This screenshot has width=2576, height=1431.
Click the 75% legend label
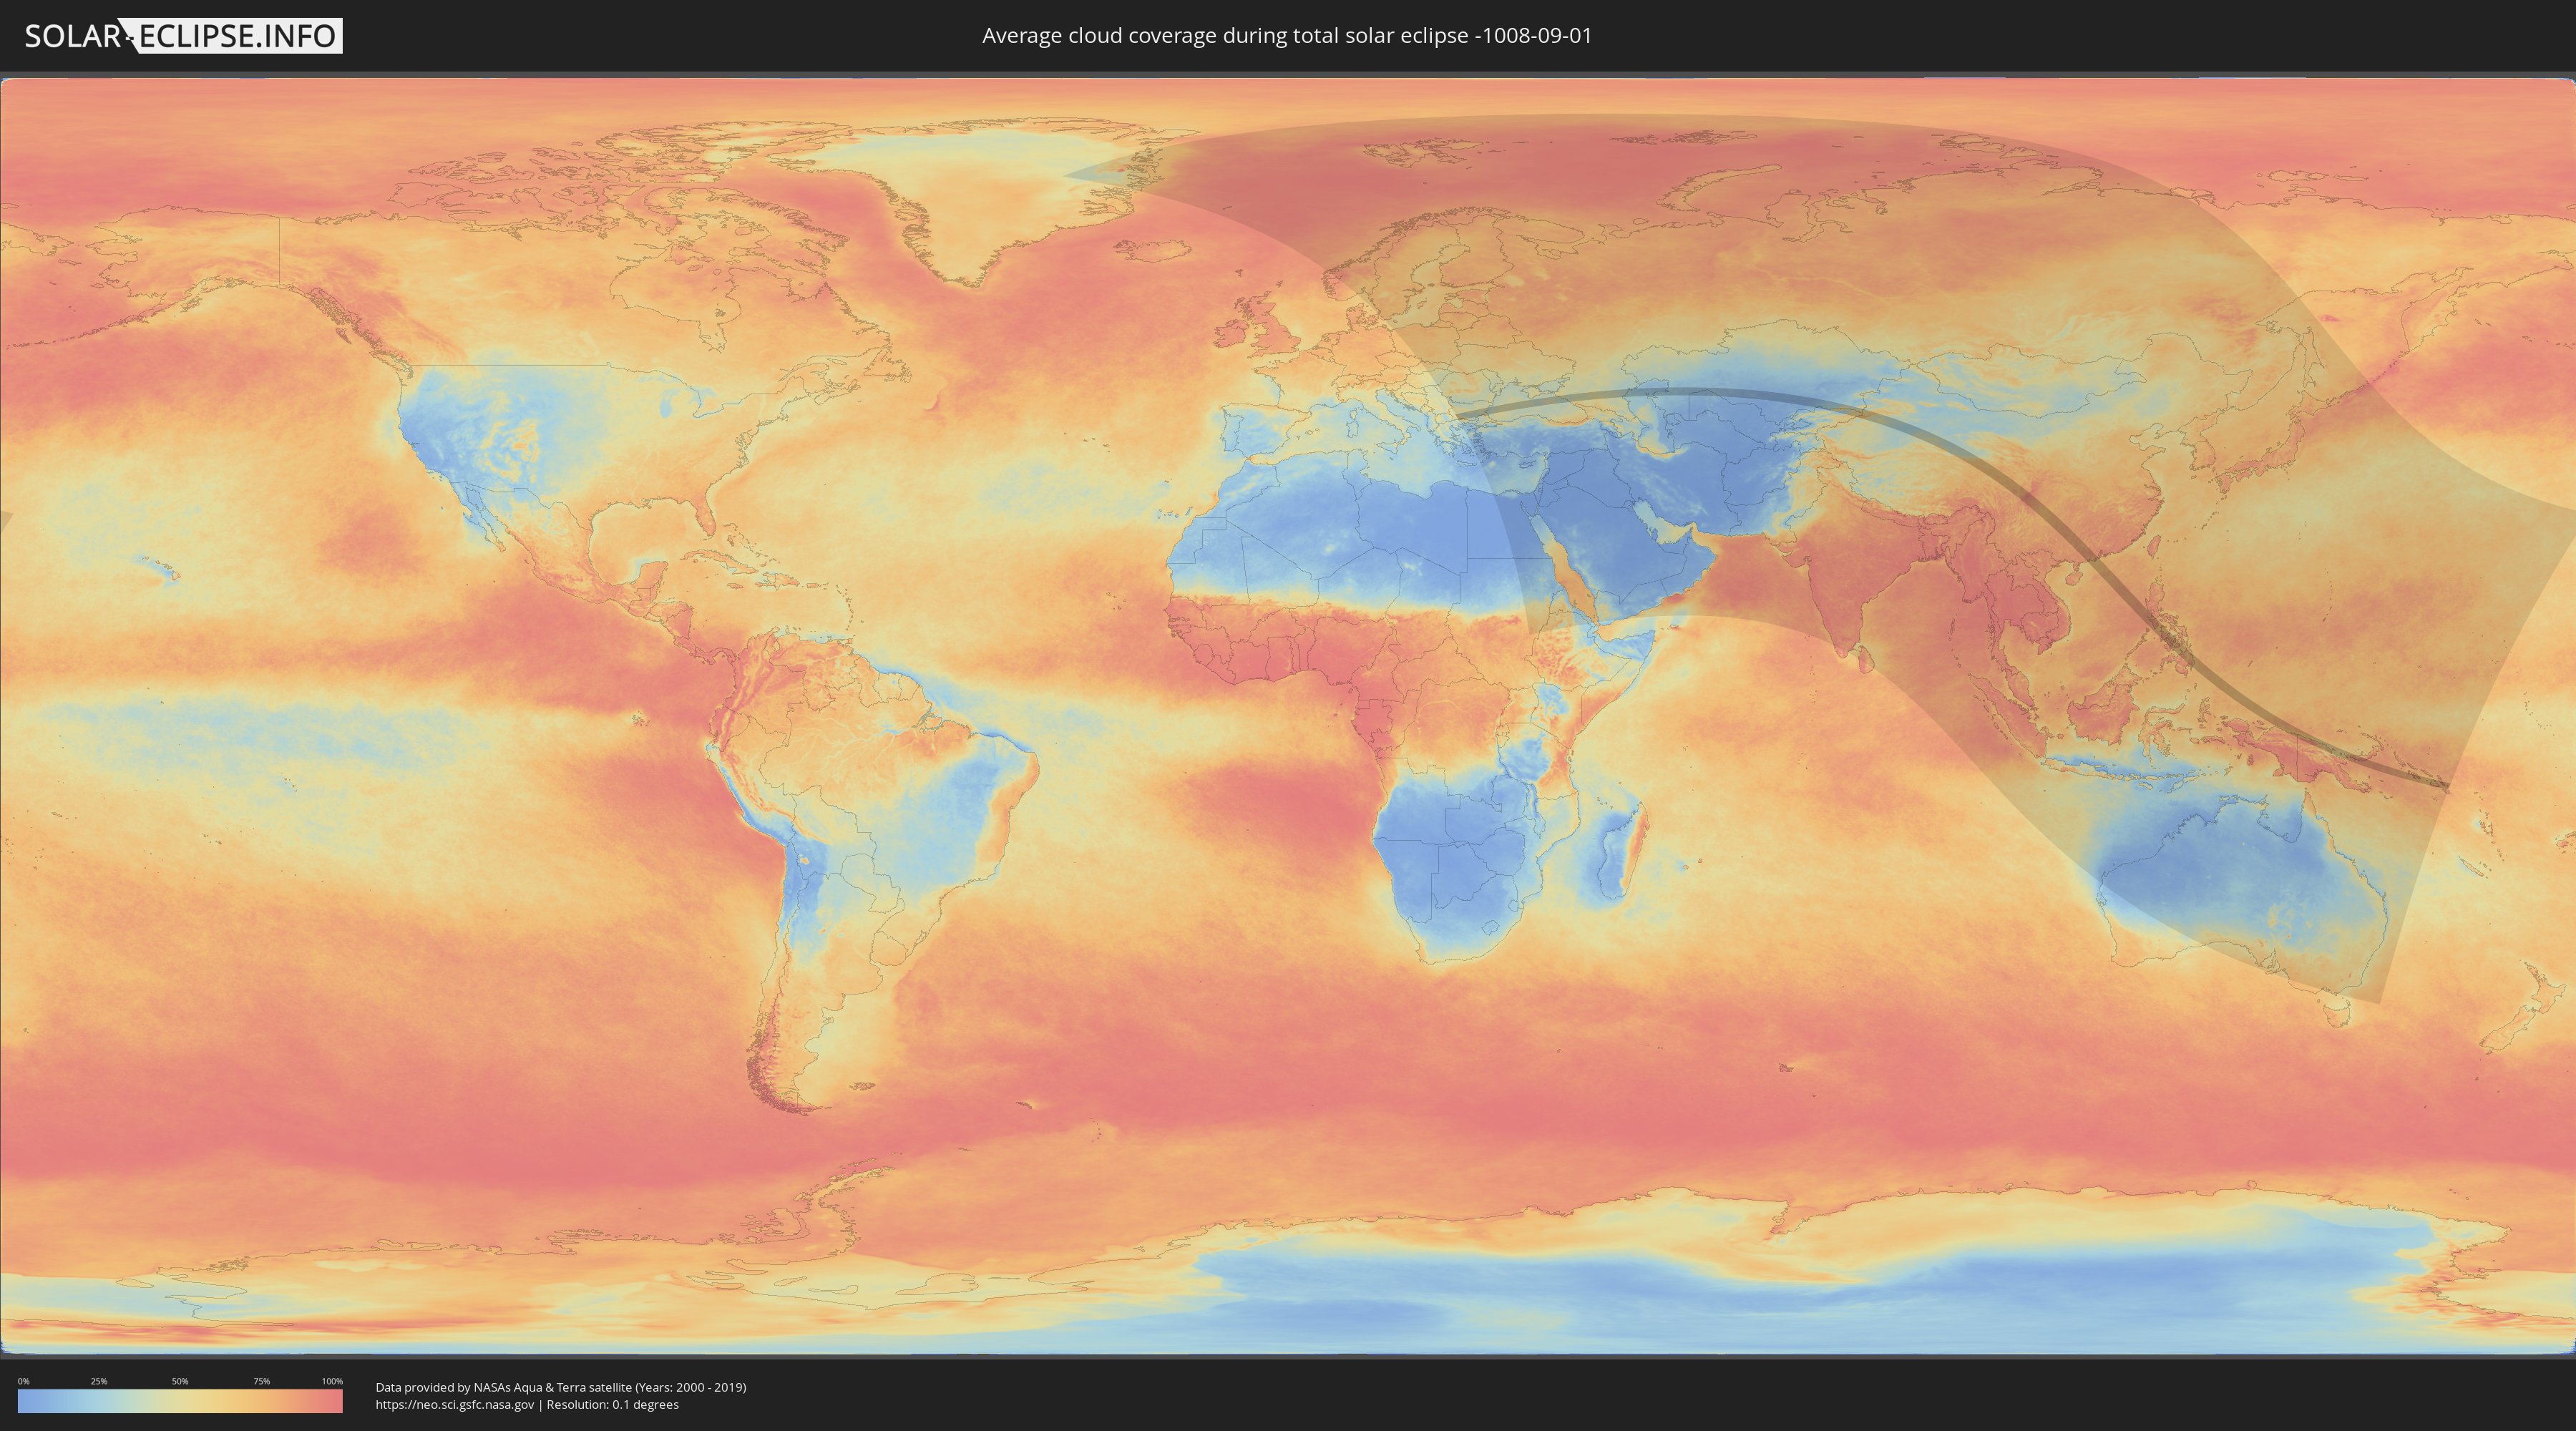coord(261,1381)
